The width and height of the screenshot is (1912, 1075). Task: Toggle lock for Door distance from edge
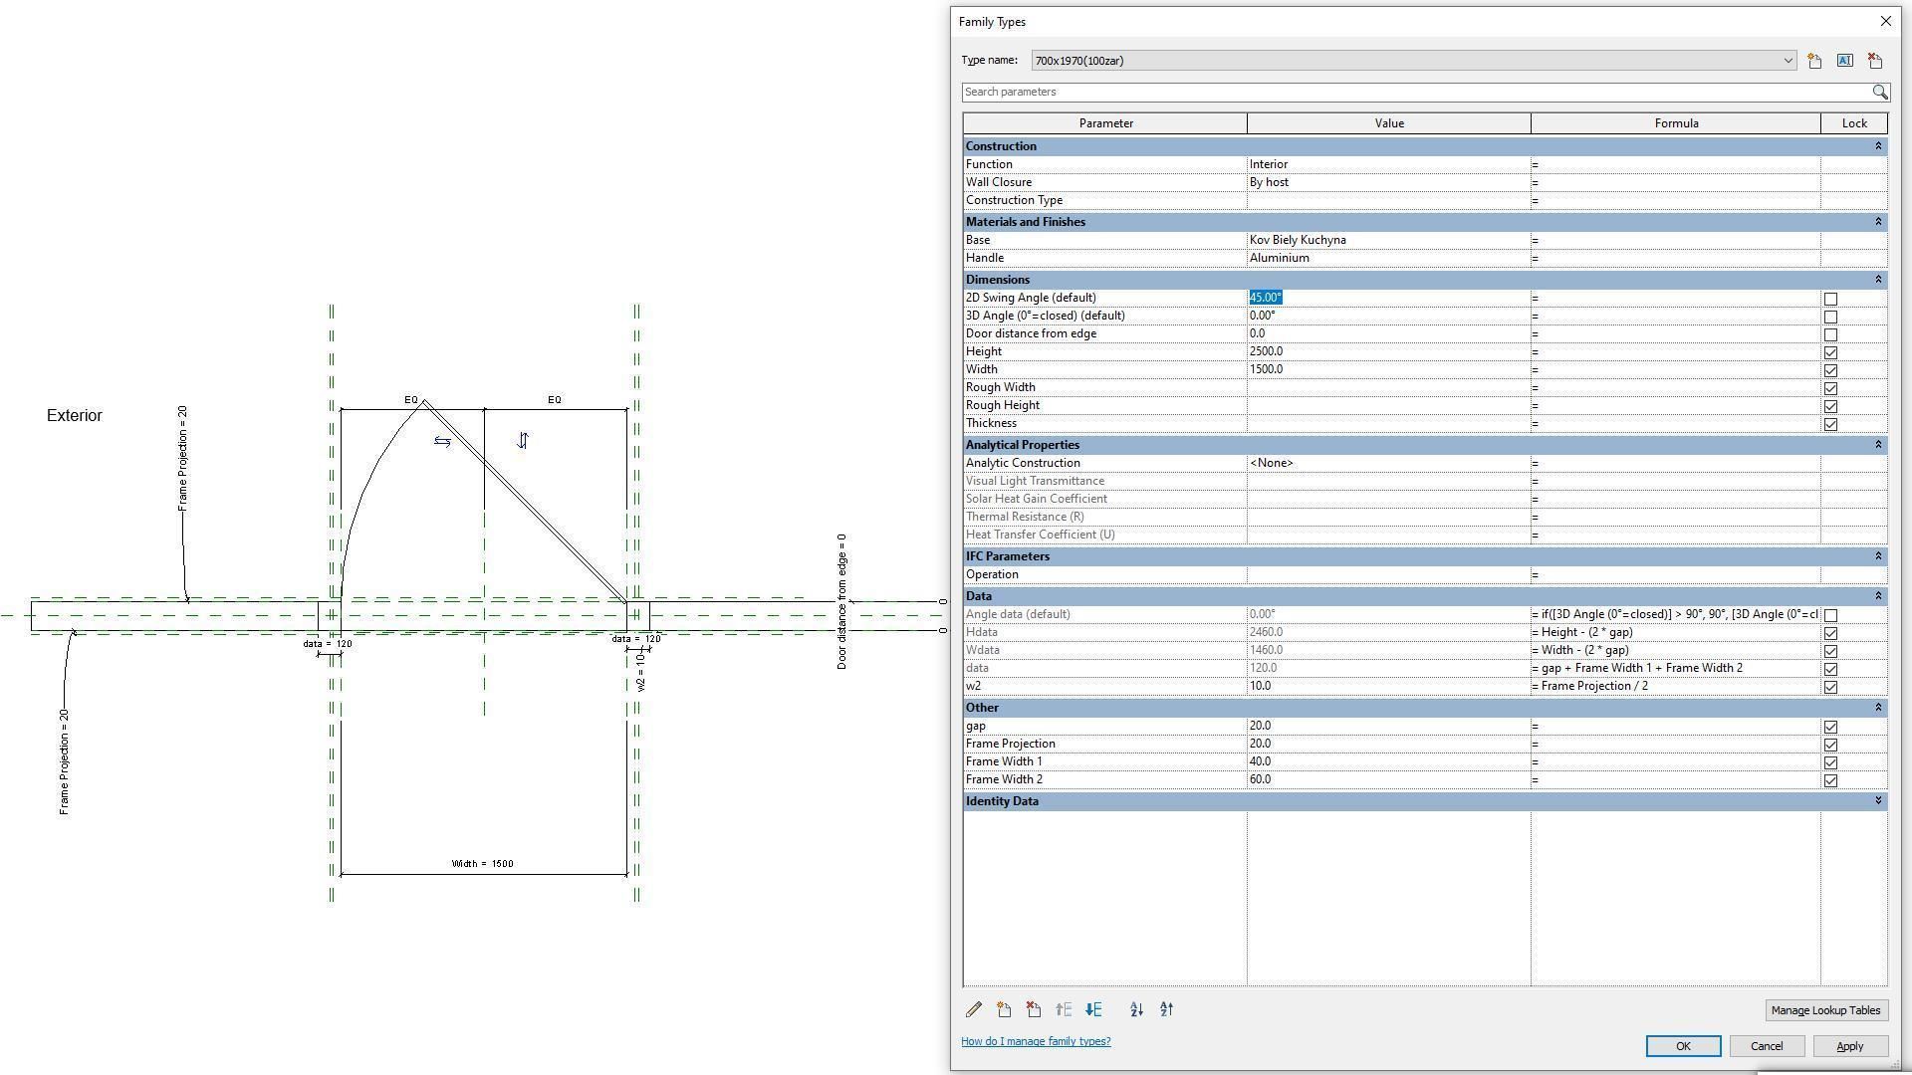point(1830,334)
